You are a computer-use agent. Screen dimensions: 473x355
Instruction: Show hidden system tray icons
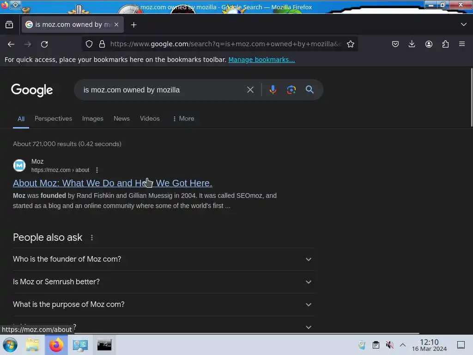coord(403,345)
